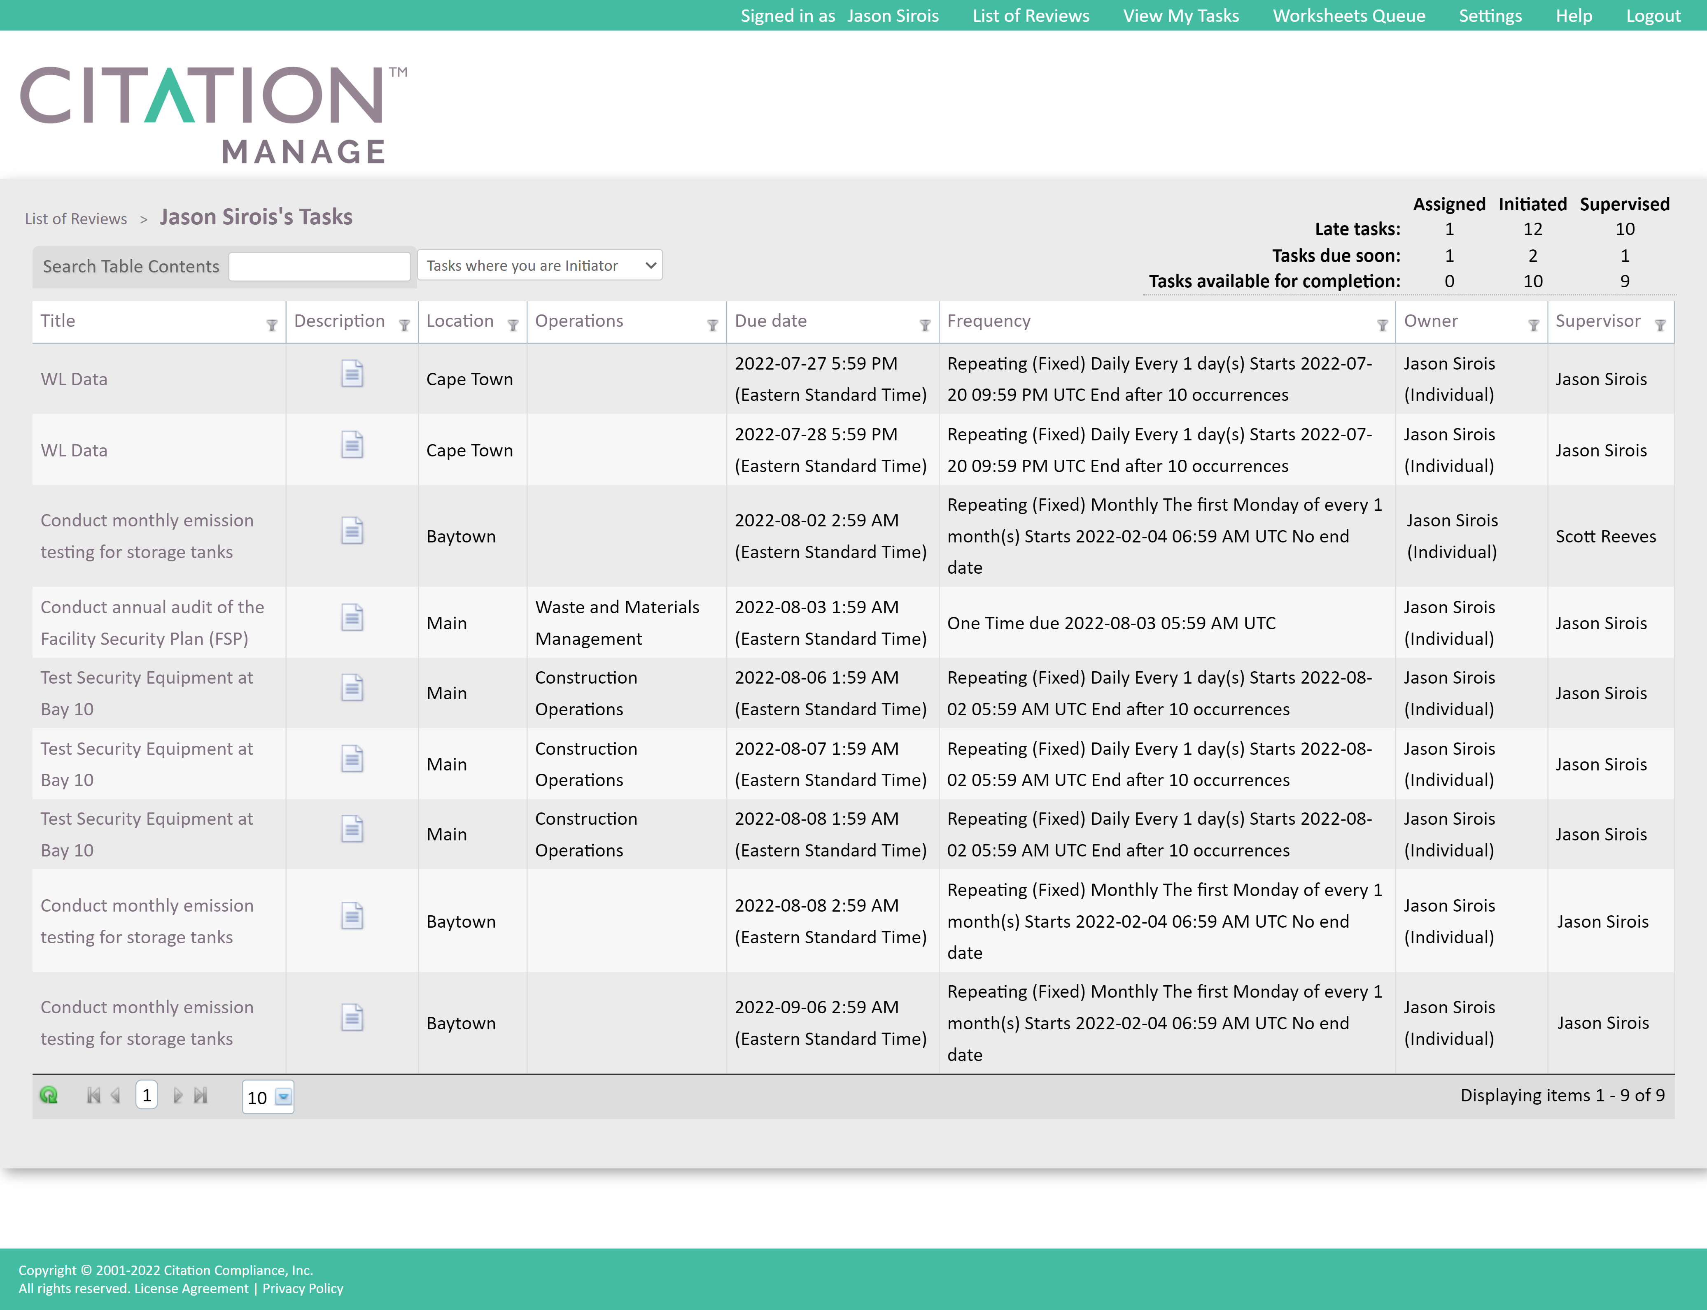Viewport: 1707px width, 1310px height.
Task: Open description icon for Test Security Equipment 2022-08-07 row
Action: point(352,759)
